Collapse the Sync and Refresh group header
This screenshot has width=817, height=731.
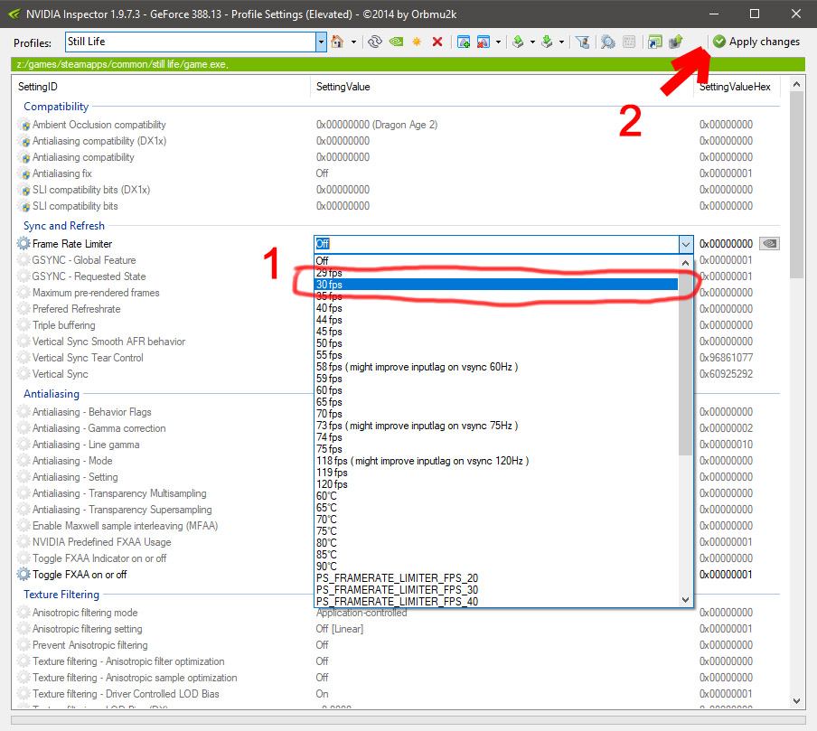coord(64,226)
